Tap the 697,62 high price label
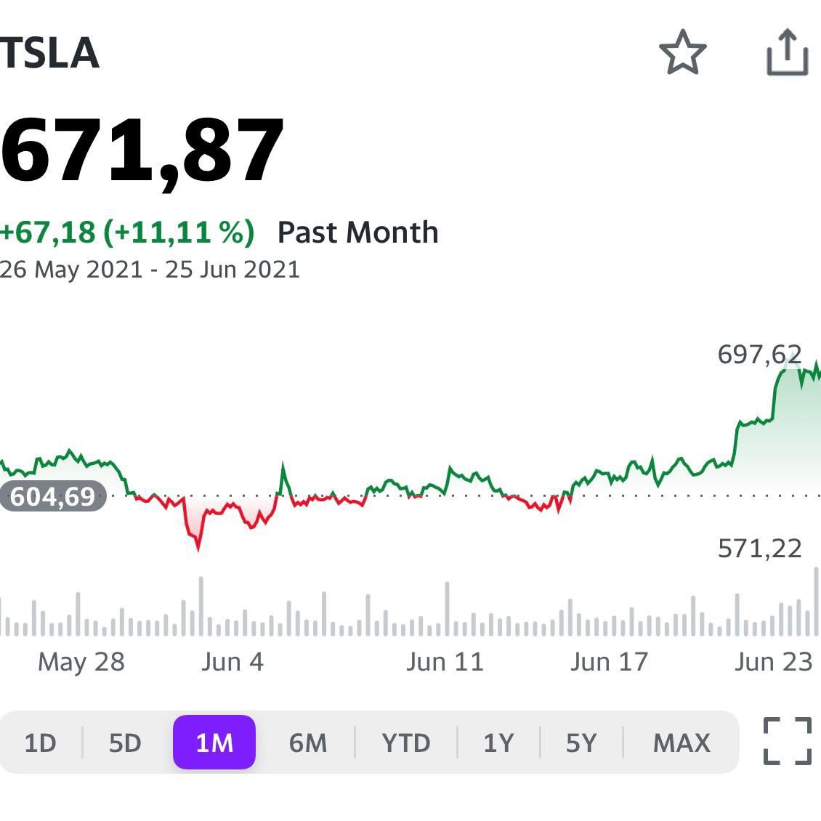The image size is (821, 821). (x=759, y=355)
